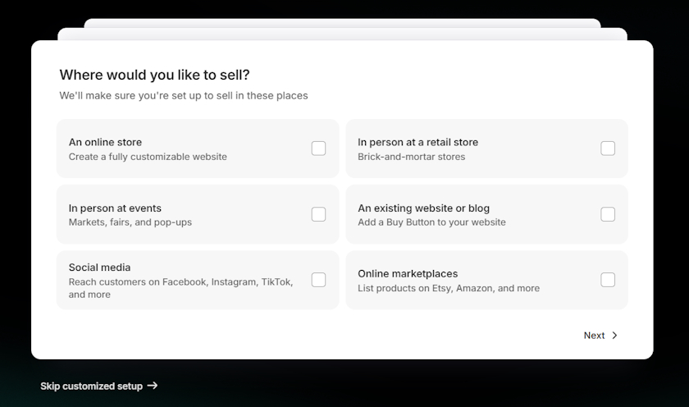The image size is (689, 407).
Task: Click 'List products on Etsy, Amazon, and more' text
Action: (449, 288)
